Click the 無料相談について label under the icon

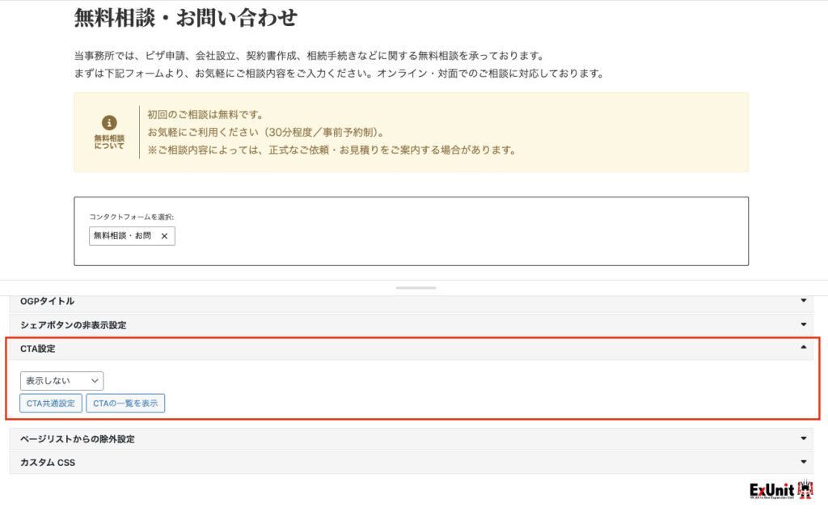click(x=109, y=142)
